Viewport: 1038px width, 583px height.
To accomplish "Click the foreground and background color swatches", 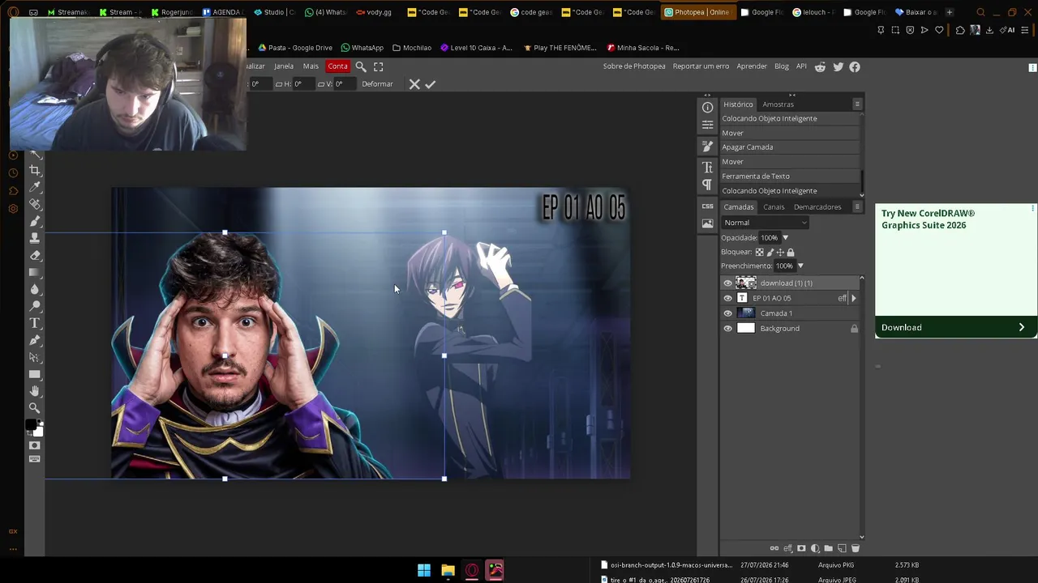I will click(x=34, y=428).
